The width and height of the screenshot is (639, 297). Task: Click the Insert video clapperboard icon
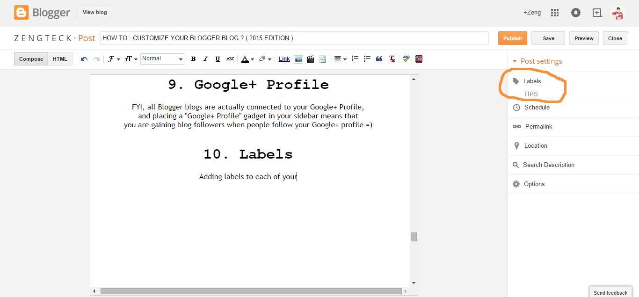[x=310, y=59]
